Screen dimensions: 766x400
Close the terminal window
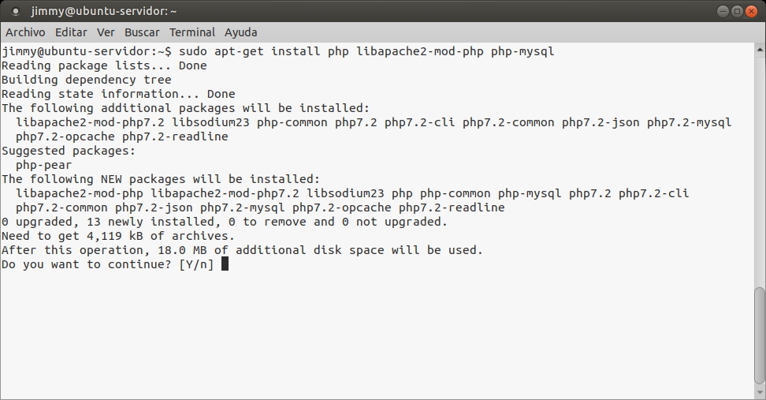tap(751, 11)
